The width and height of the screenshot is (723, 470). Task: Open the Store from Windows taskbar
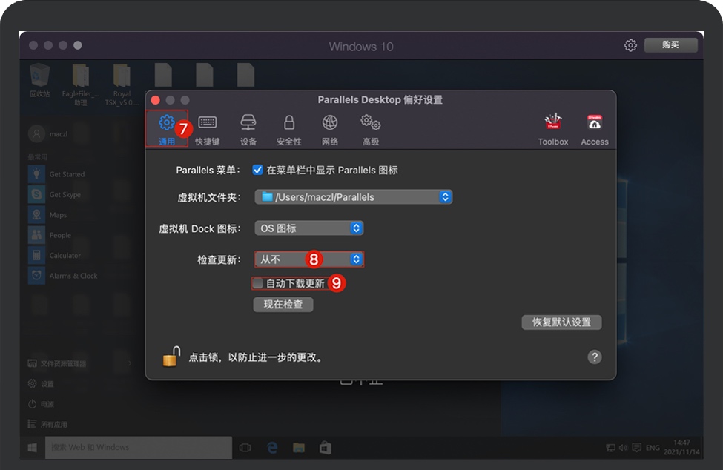326,448
